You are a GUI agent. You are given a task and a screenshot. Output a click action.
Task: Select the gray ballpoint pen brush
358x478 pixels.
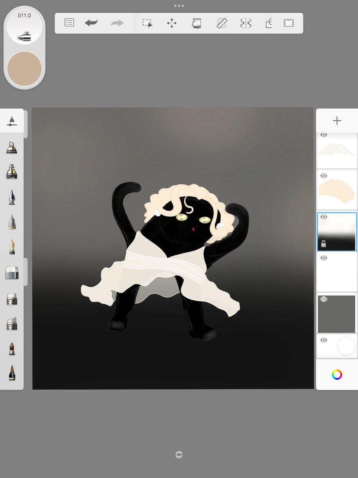[12, 222]
